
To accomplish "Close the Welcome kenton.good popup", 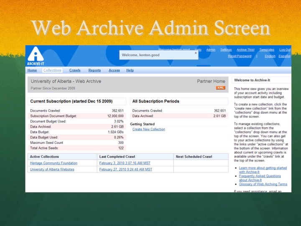I will (196, 53).
